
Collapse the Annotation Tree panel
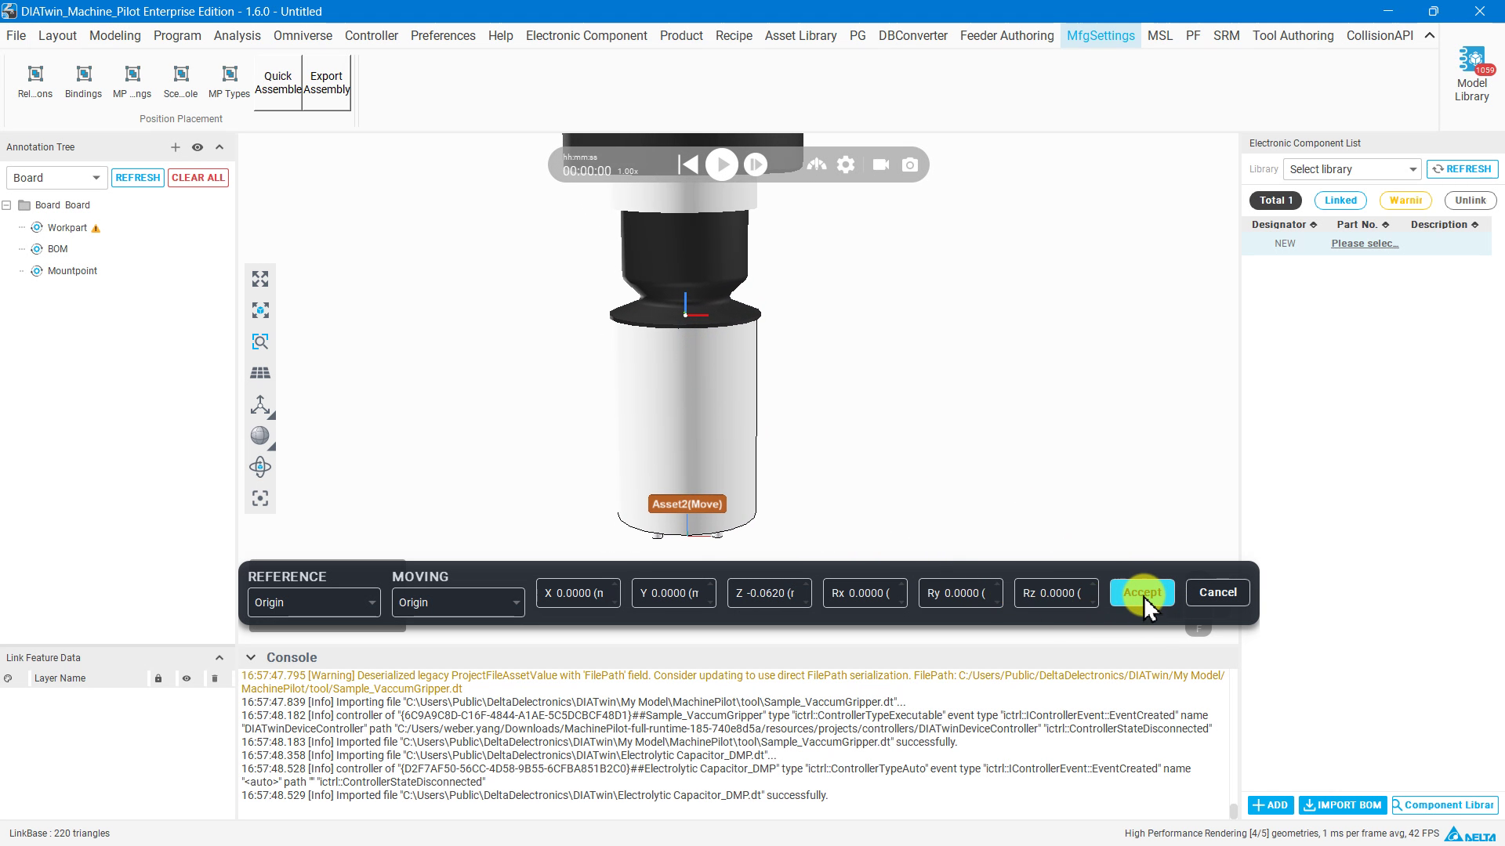click(219, 147)
